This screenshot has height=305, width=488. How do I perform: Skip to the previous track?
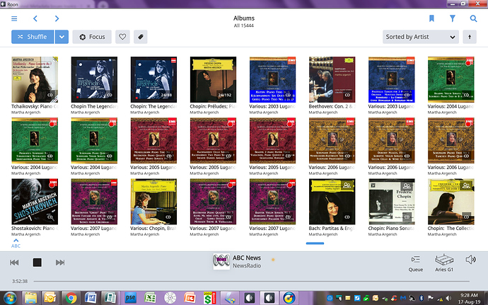pos(14,263)
